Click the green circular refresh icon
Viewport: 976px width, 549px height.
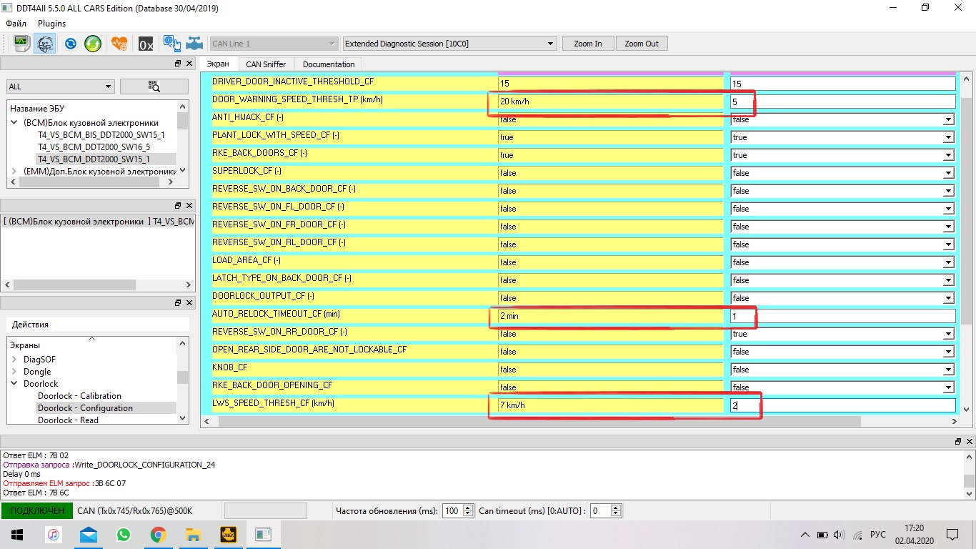(93, 44)
